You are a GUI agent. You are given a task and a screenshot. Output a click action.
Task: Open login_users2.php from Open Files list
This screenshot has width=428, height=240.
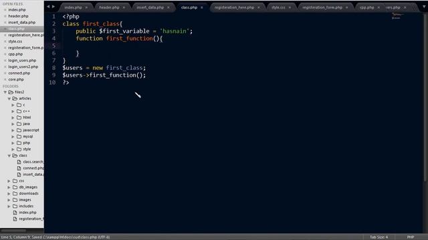[x=23, y=67]
